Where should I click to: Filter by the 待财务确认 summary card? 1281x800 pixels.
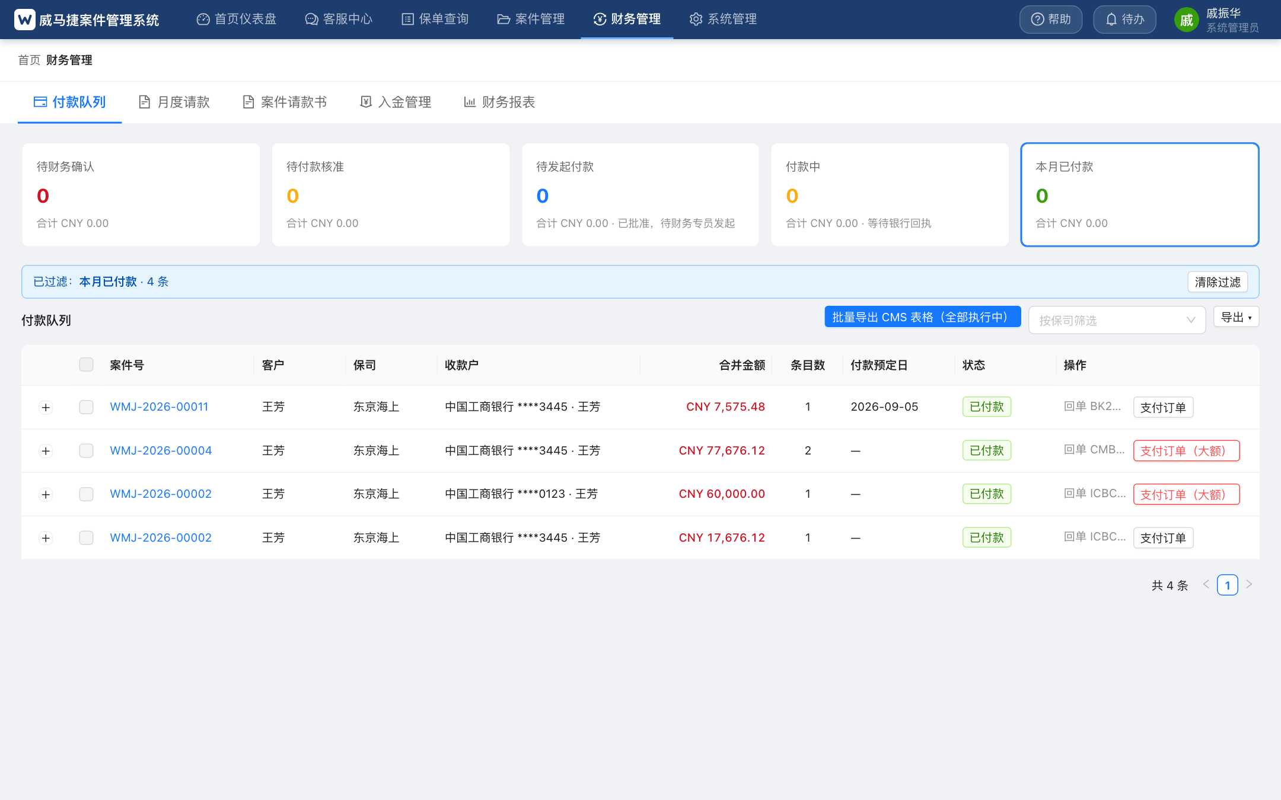141,194
